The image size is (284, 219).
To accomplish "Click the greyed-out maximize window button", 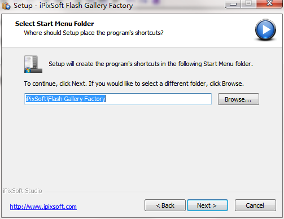I will click(248, 3).
